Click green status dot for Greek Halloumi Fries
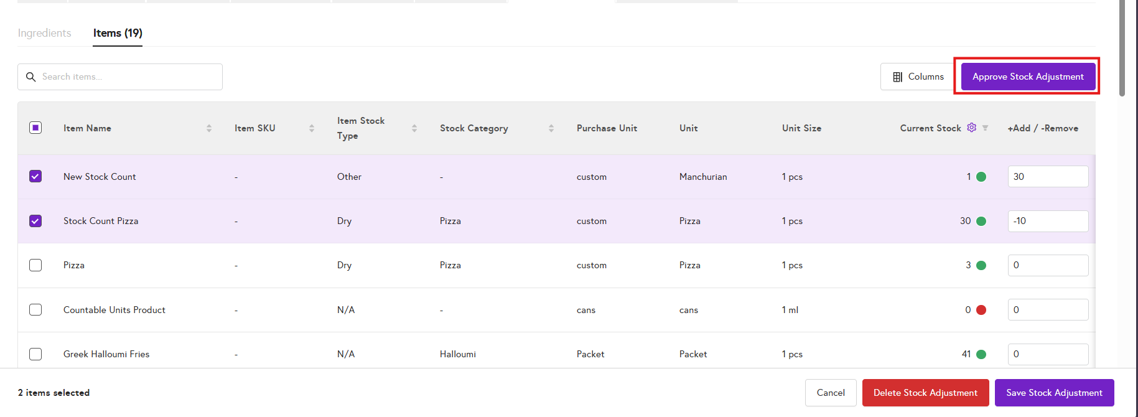Screen dimensions: 1138x417 click(x=981, y=354)
